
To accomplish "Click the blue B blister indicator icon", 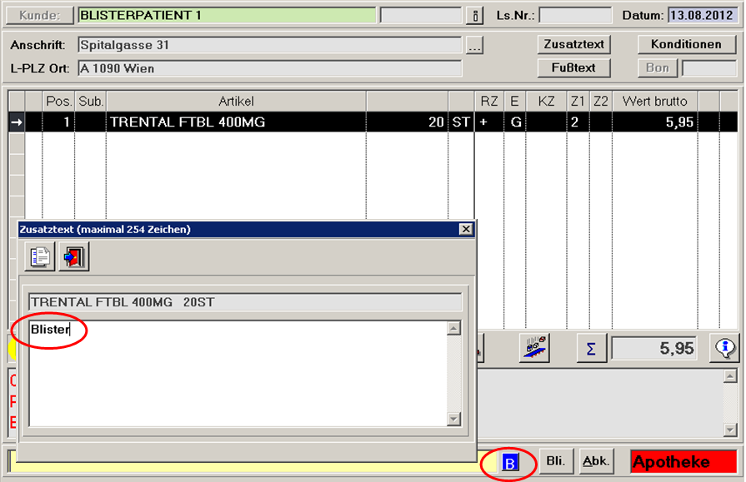I will coord(511,462).
